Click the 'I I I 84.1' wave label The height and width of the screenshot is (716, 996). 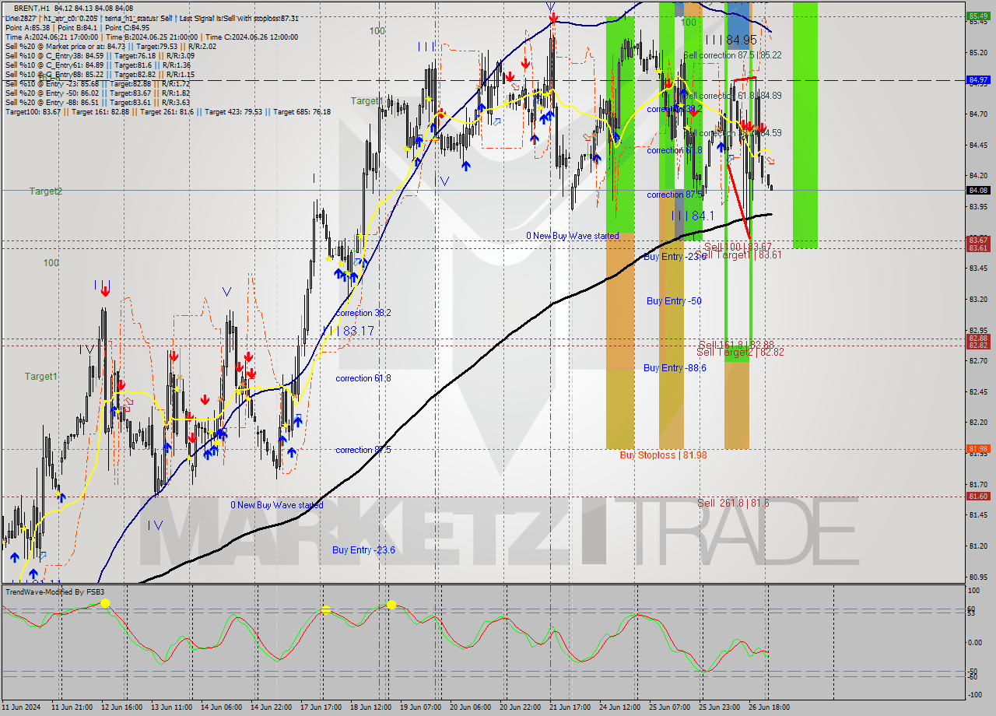click(x=693, y=216)
